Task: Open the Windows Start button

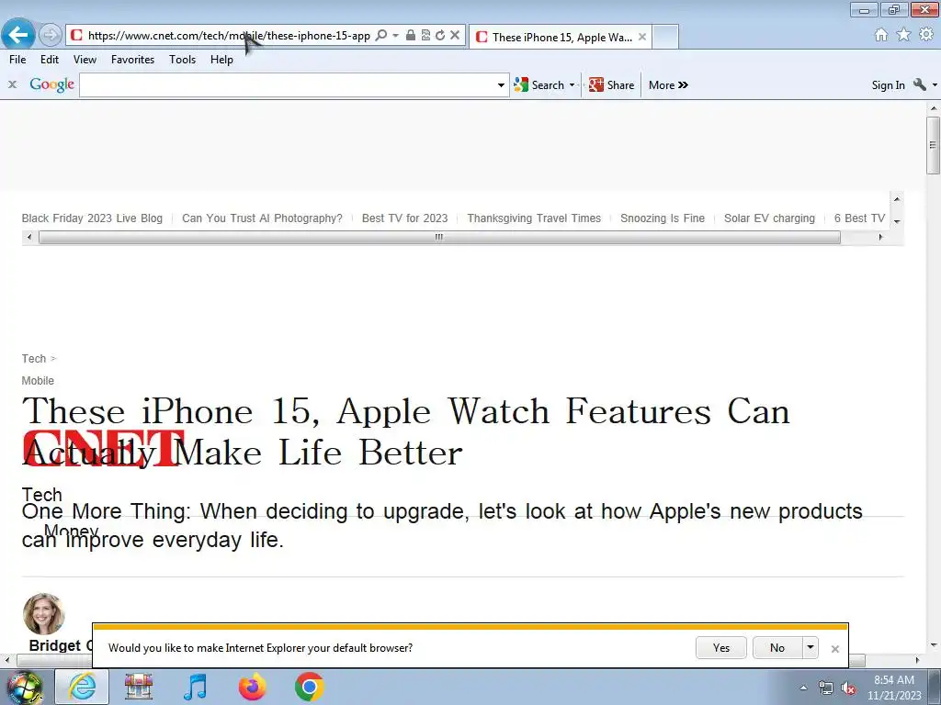Action: (x=24, y=688)
